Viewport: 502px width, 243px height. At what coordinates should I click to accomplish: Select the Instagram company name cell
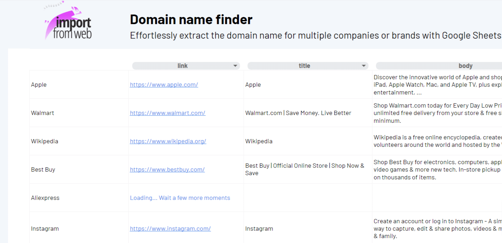coord(45,228)
